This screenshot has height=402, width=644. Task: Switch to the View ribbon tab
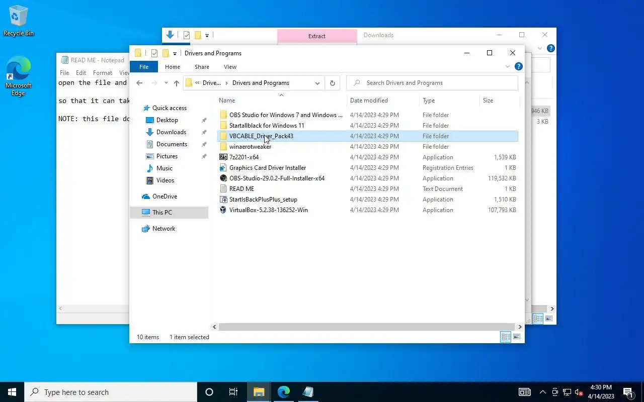tap(230, 67)
